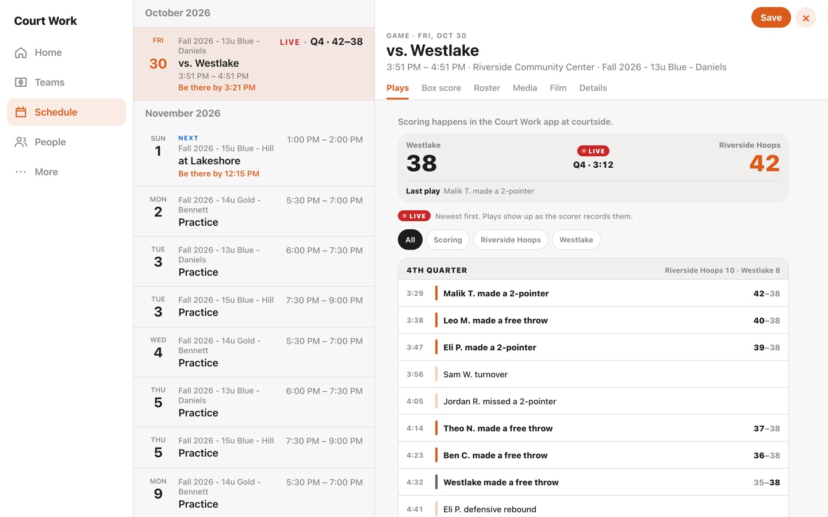Open Thu 5 15u Blue Hill practice
Screen dimensions: 828x517
254,447
